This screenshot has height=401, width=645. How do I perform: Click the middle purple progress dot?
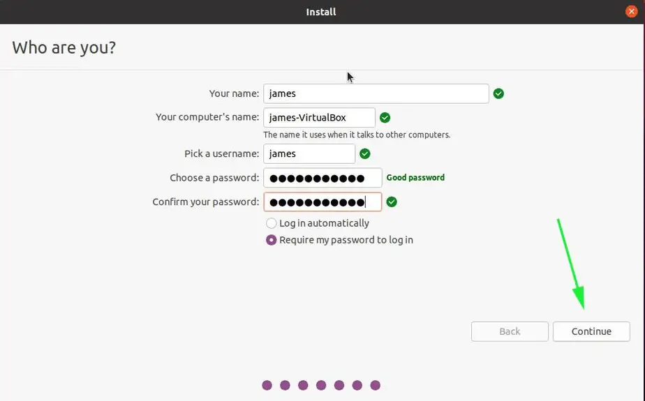(x=321, y=385)
